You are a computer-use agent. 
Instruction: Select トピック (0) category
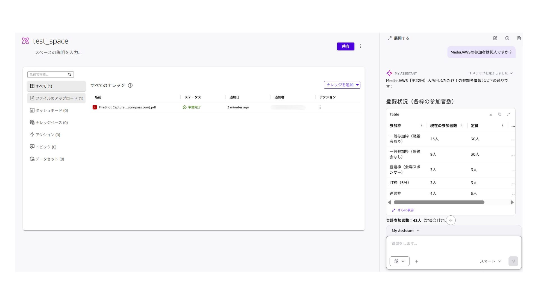(x=56, y=147)
